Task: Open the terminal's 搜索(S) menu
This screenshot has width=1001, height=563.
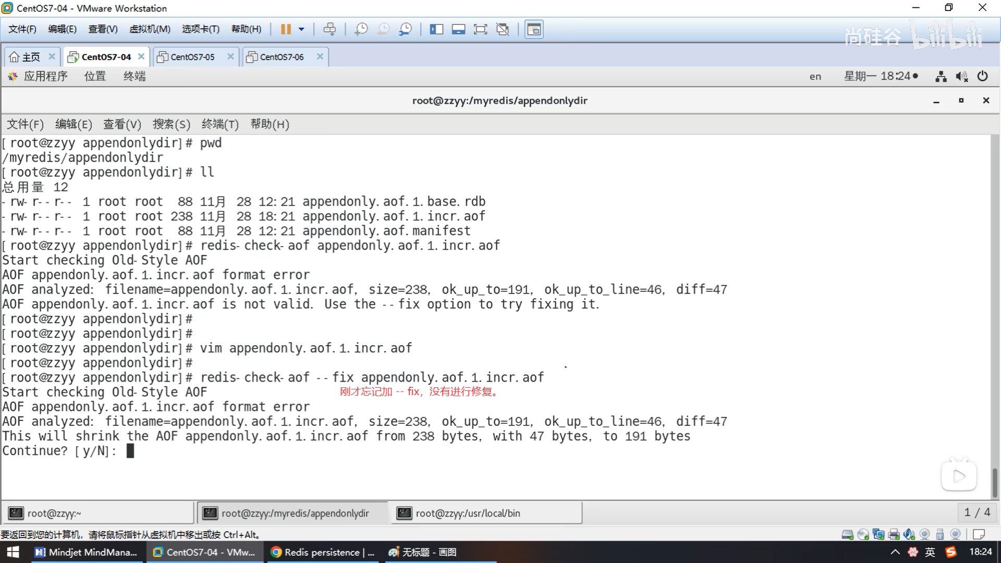Action: tap(171, 124)
